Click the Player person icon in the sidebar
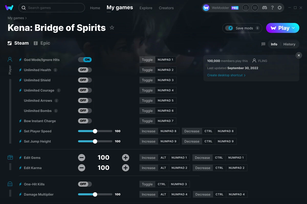The height and width of the screenshot is (204, 307). point(10,59)
